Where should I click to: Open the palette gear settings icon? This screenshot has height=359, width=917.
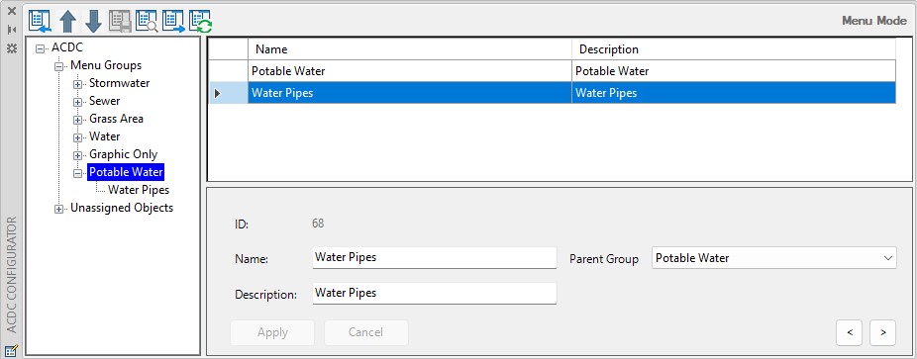pos(11,48)
